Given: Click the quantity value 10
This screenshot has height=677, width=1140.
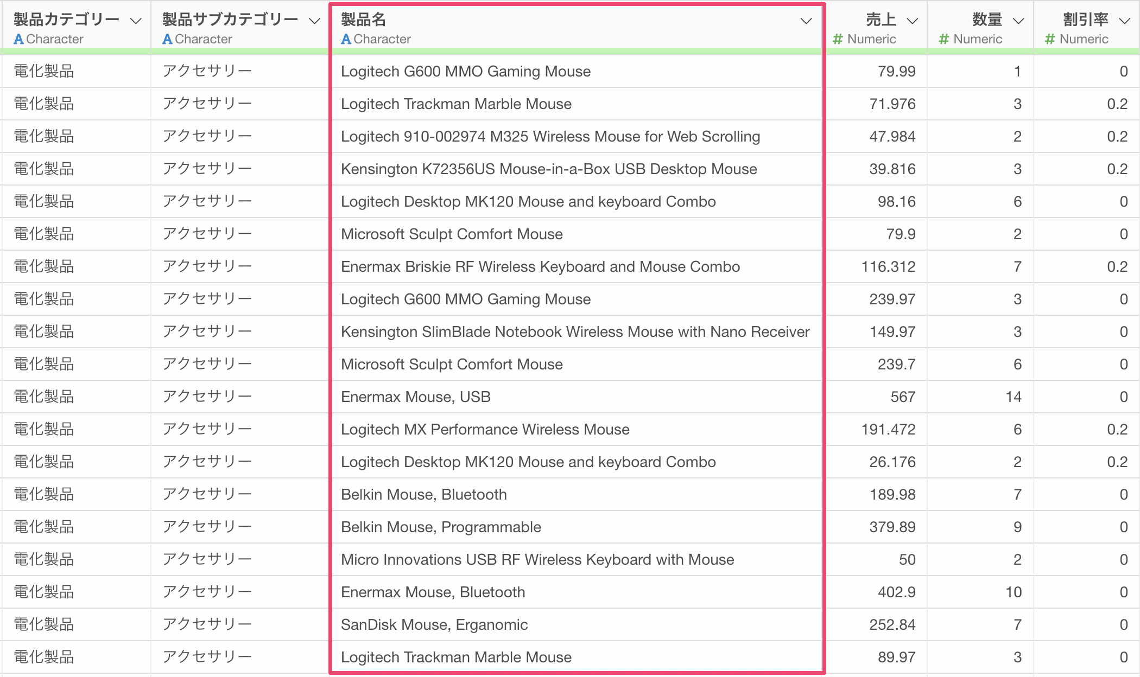Looking at the screenshot, I should click(x=1013, y=592).
